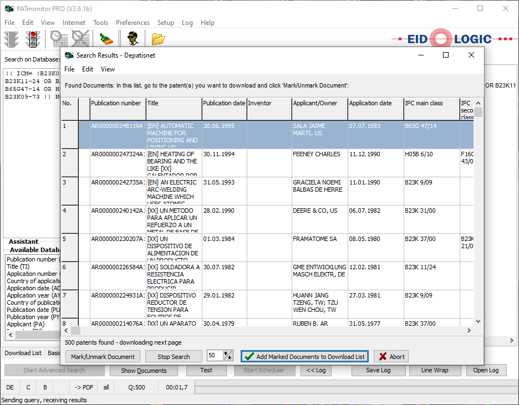The width and height of the screenshot is (519, 405).
Task: Click the crossed-out clock scheduler icon
Action: coord(80,39)
